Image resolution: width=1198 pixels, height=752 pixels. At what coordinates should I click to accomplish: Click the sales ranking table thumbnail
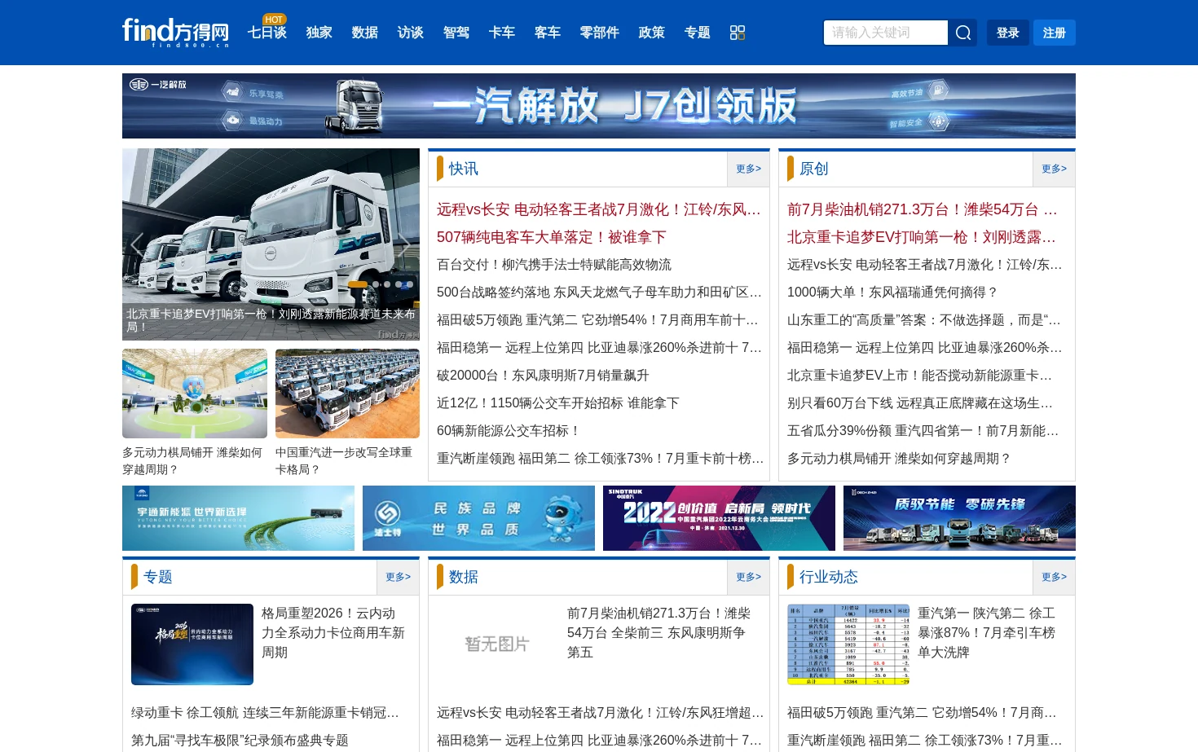848,644
